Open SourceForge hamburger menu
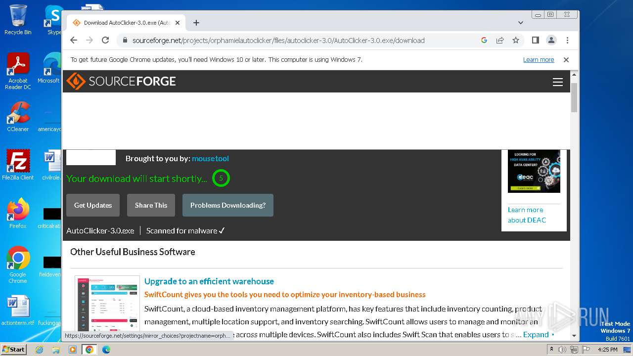This screenshot has width=633, height=356. [558, 82]
